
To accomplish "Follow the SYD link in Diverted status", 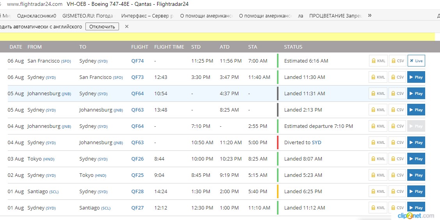I will click(316, 143).
